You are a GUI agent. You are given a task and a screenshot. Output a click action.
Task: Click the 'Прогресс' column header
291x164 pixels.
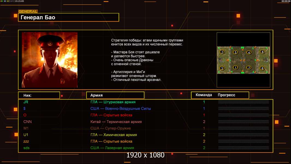pos(226,95)
